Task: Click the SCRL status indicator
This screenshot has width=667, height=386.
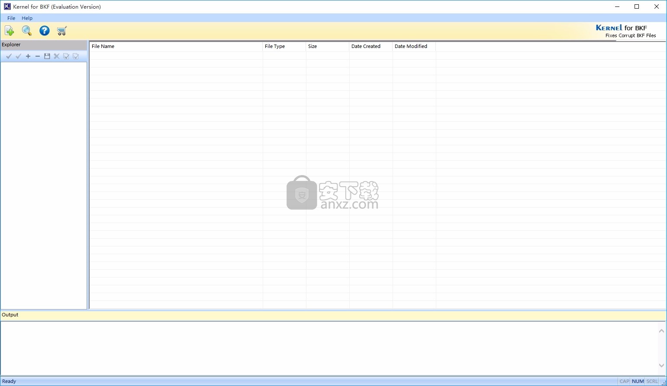Action: (x=652, y=381)
